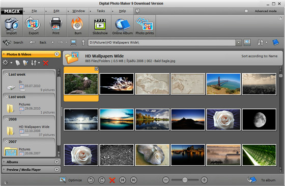Delete with the bottom red X icon
The height and width of the screenshot is (186, 285).
tap(112, 180)
